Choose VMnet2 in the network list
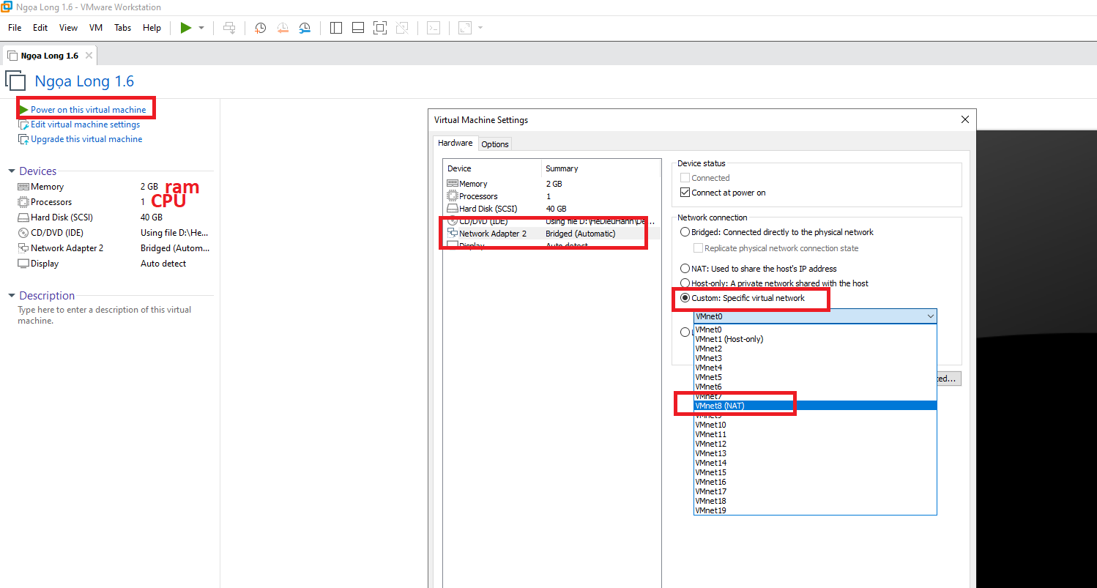Screen dimensions: 1097x588 (815, 349)
